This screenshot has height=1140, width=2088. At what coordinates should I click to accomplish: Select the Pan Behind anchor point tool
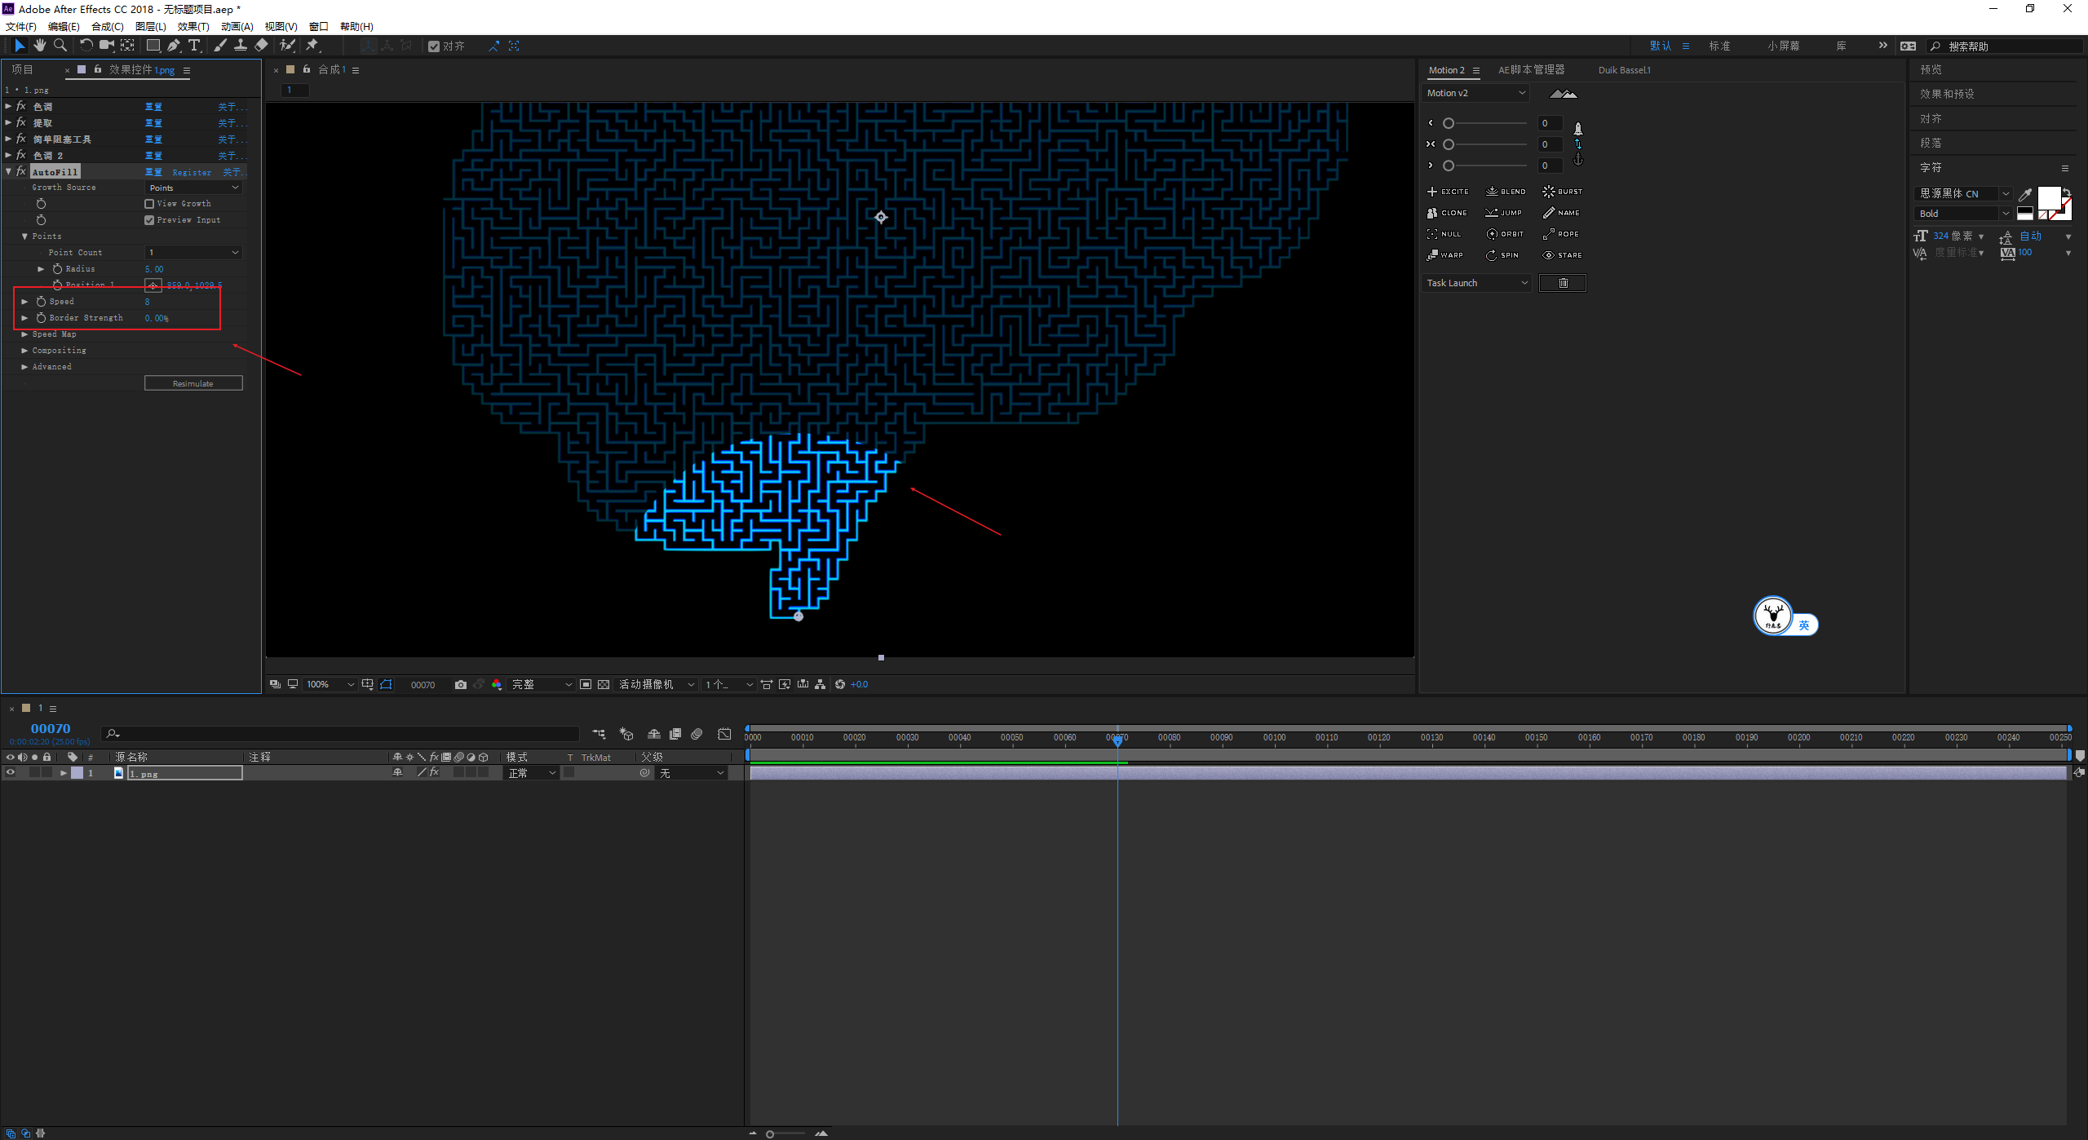(x=127, y=46)
